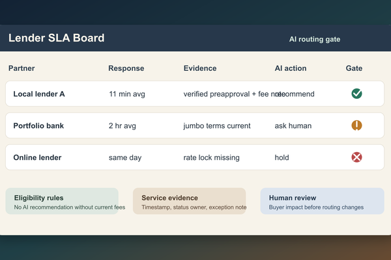This screenshot has width=391, height=260.
Task: Click the orange warning gate for Portfolio bank
Action: tap(356, 125)
